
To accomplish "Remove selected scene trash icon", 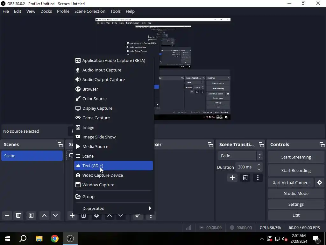I will [x=18, y=215].
